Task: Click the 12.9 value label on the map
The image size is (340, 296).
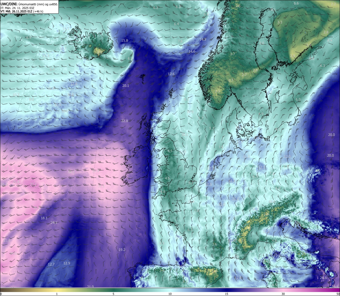Action: (x=67, y=263)
